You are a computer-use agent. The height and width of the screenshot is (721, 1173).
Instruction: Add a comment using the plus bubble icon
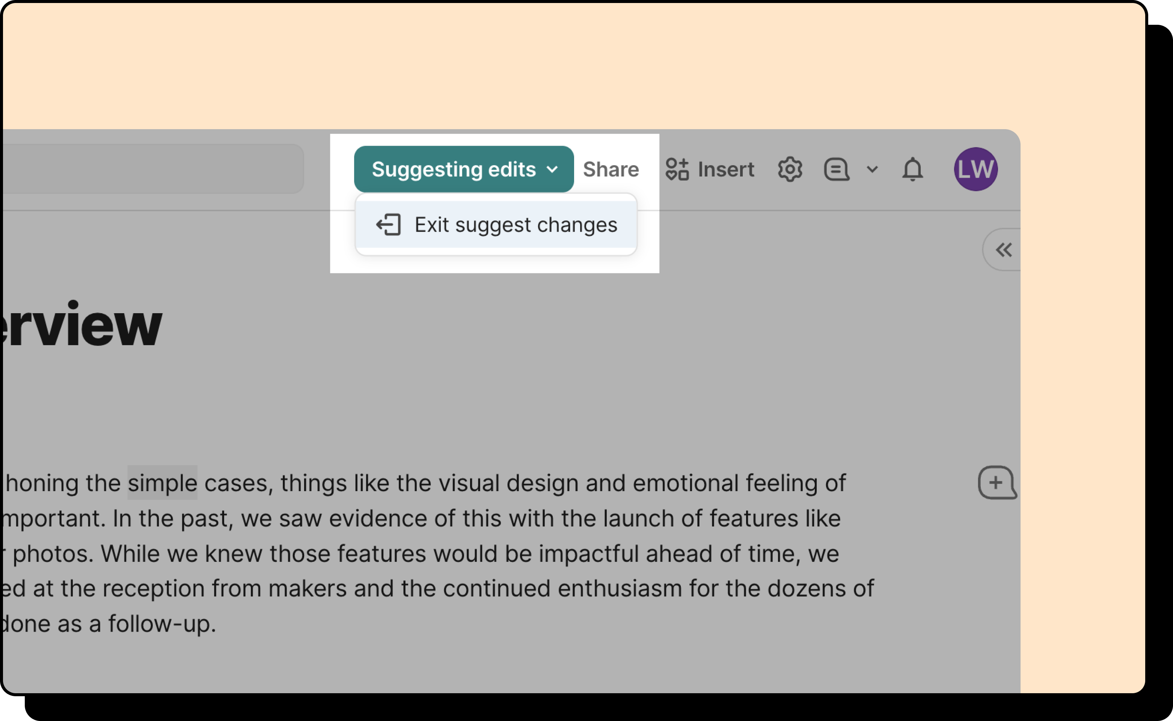(996, 483)
